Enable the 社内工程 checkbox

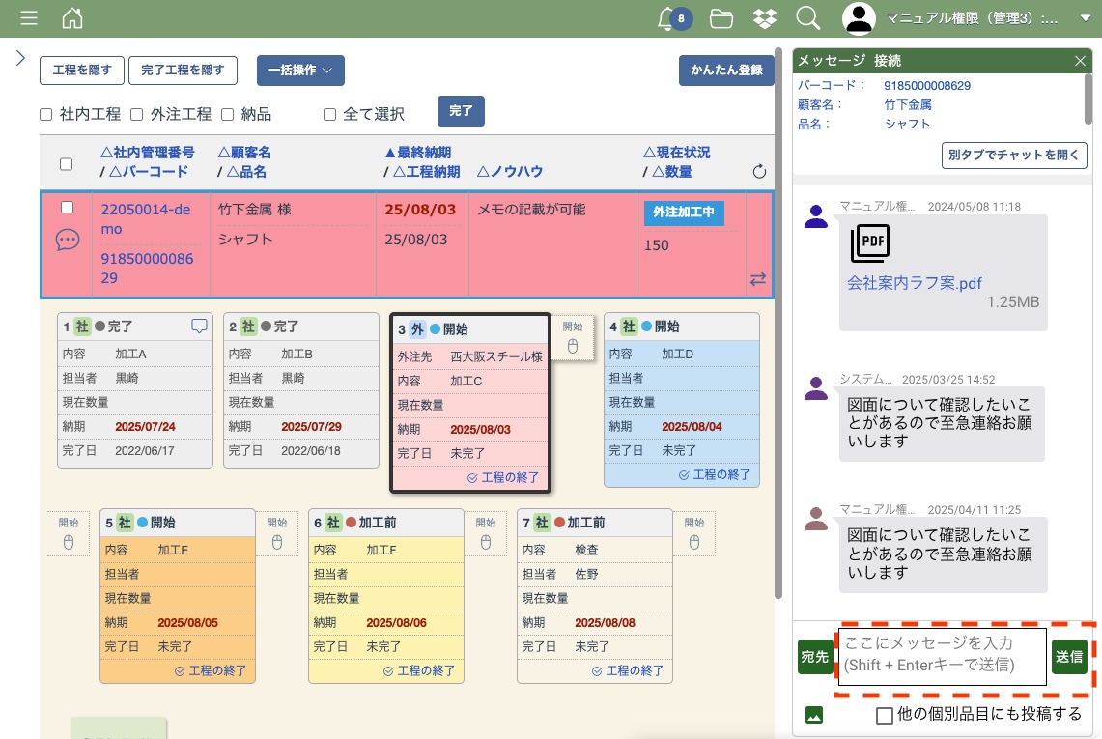(46, 114)
